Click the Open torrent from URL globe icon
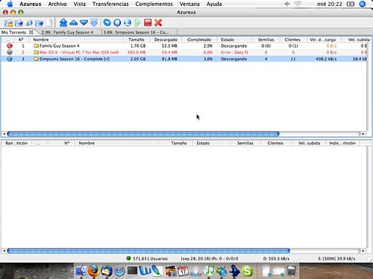This screenshot has width=373, height=279. [29, 23]
